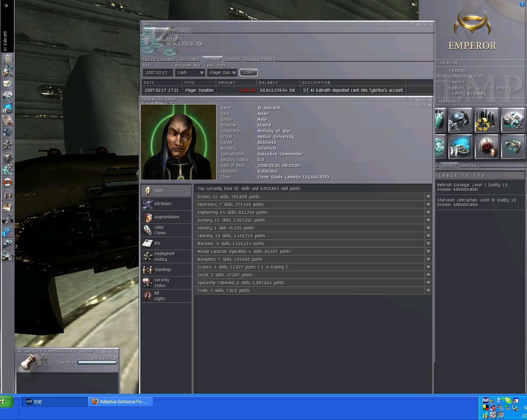
Task: Open the Character Sheet icon in the sidebar
Action: point(7,59)
